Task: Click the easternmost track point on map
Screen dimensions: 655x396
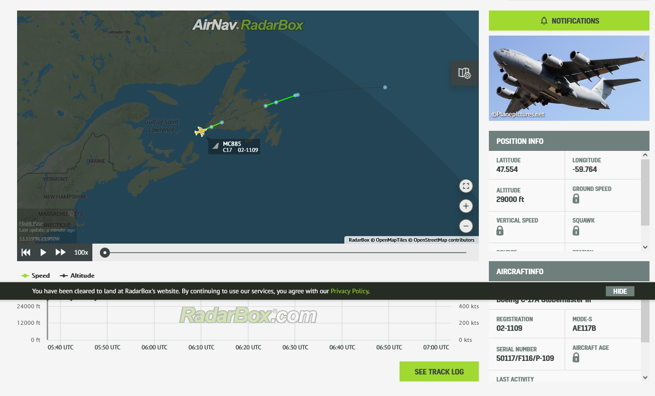Action: tap(385, 87)
